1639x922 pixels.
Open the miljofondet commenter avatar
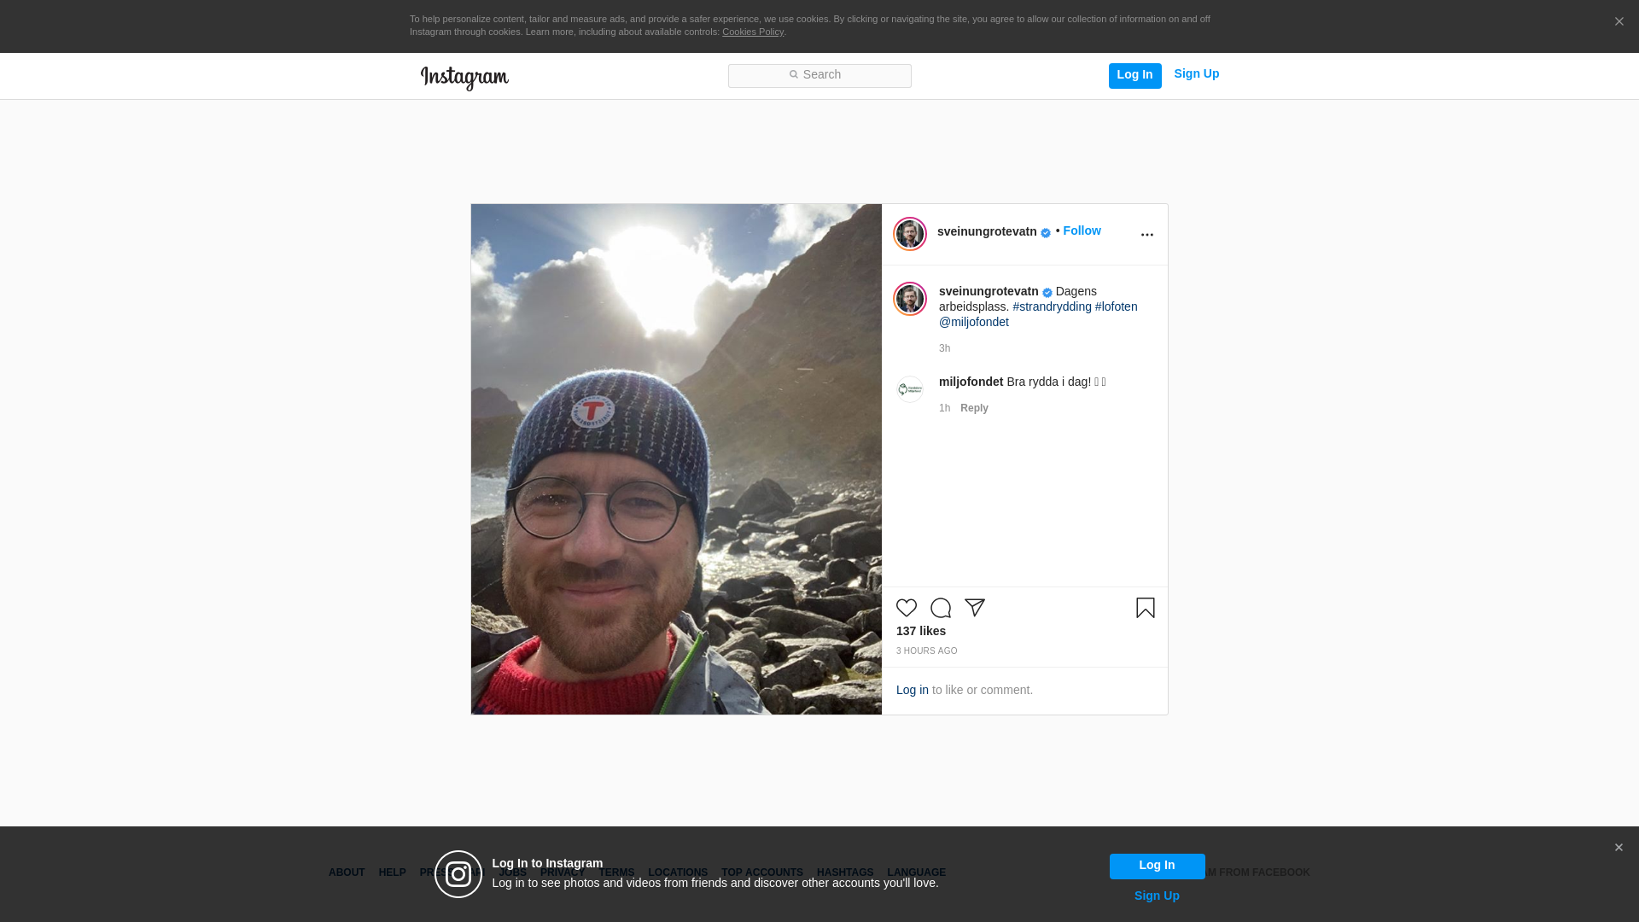[x=910, y=389]
